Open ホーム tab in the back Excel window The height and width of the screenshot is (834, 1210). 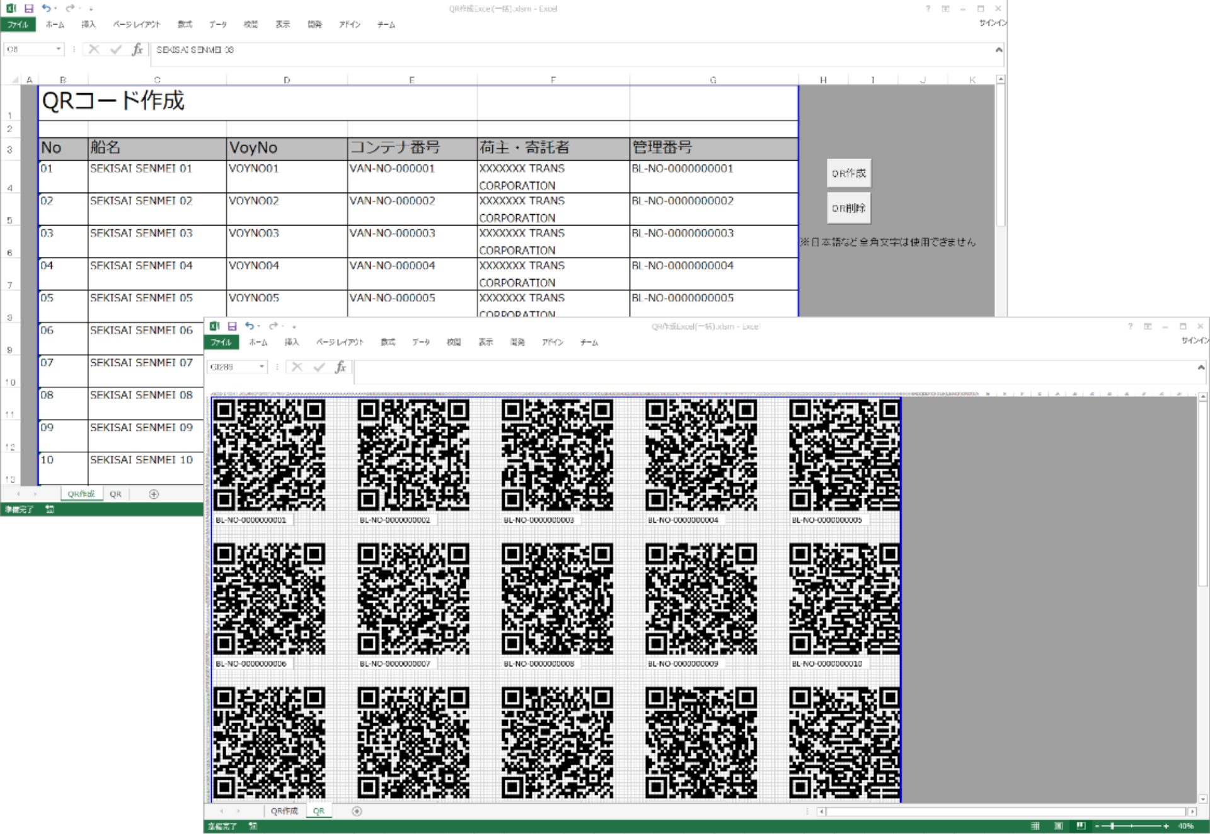pos(55,25)
